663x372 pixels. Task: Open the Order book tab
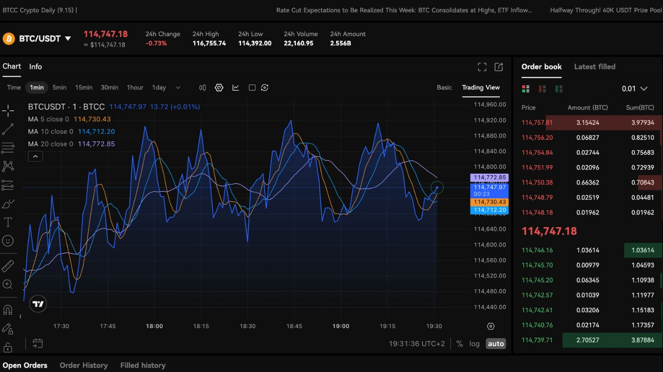click(541, 67)
